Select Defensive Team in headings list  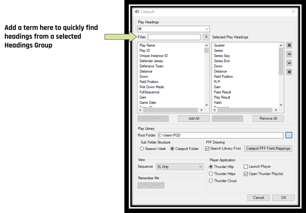[x=151, y=66]
